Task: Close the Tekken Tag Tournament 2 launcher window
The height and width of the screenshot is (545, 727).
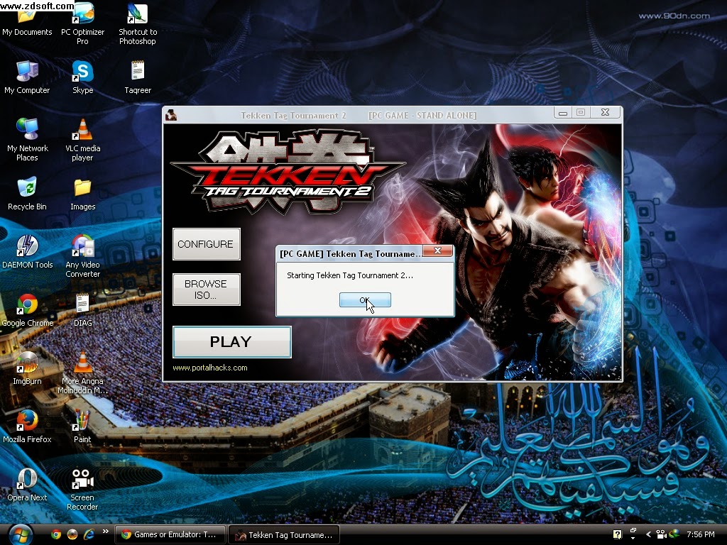Action: (x=606, y=113)
